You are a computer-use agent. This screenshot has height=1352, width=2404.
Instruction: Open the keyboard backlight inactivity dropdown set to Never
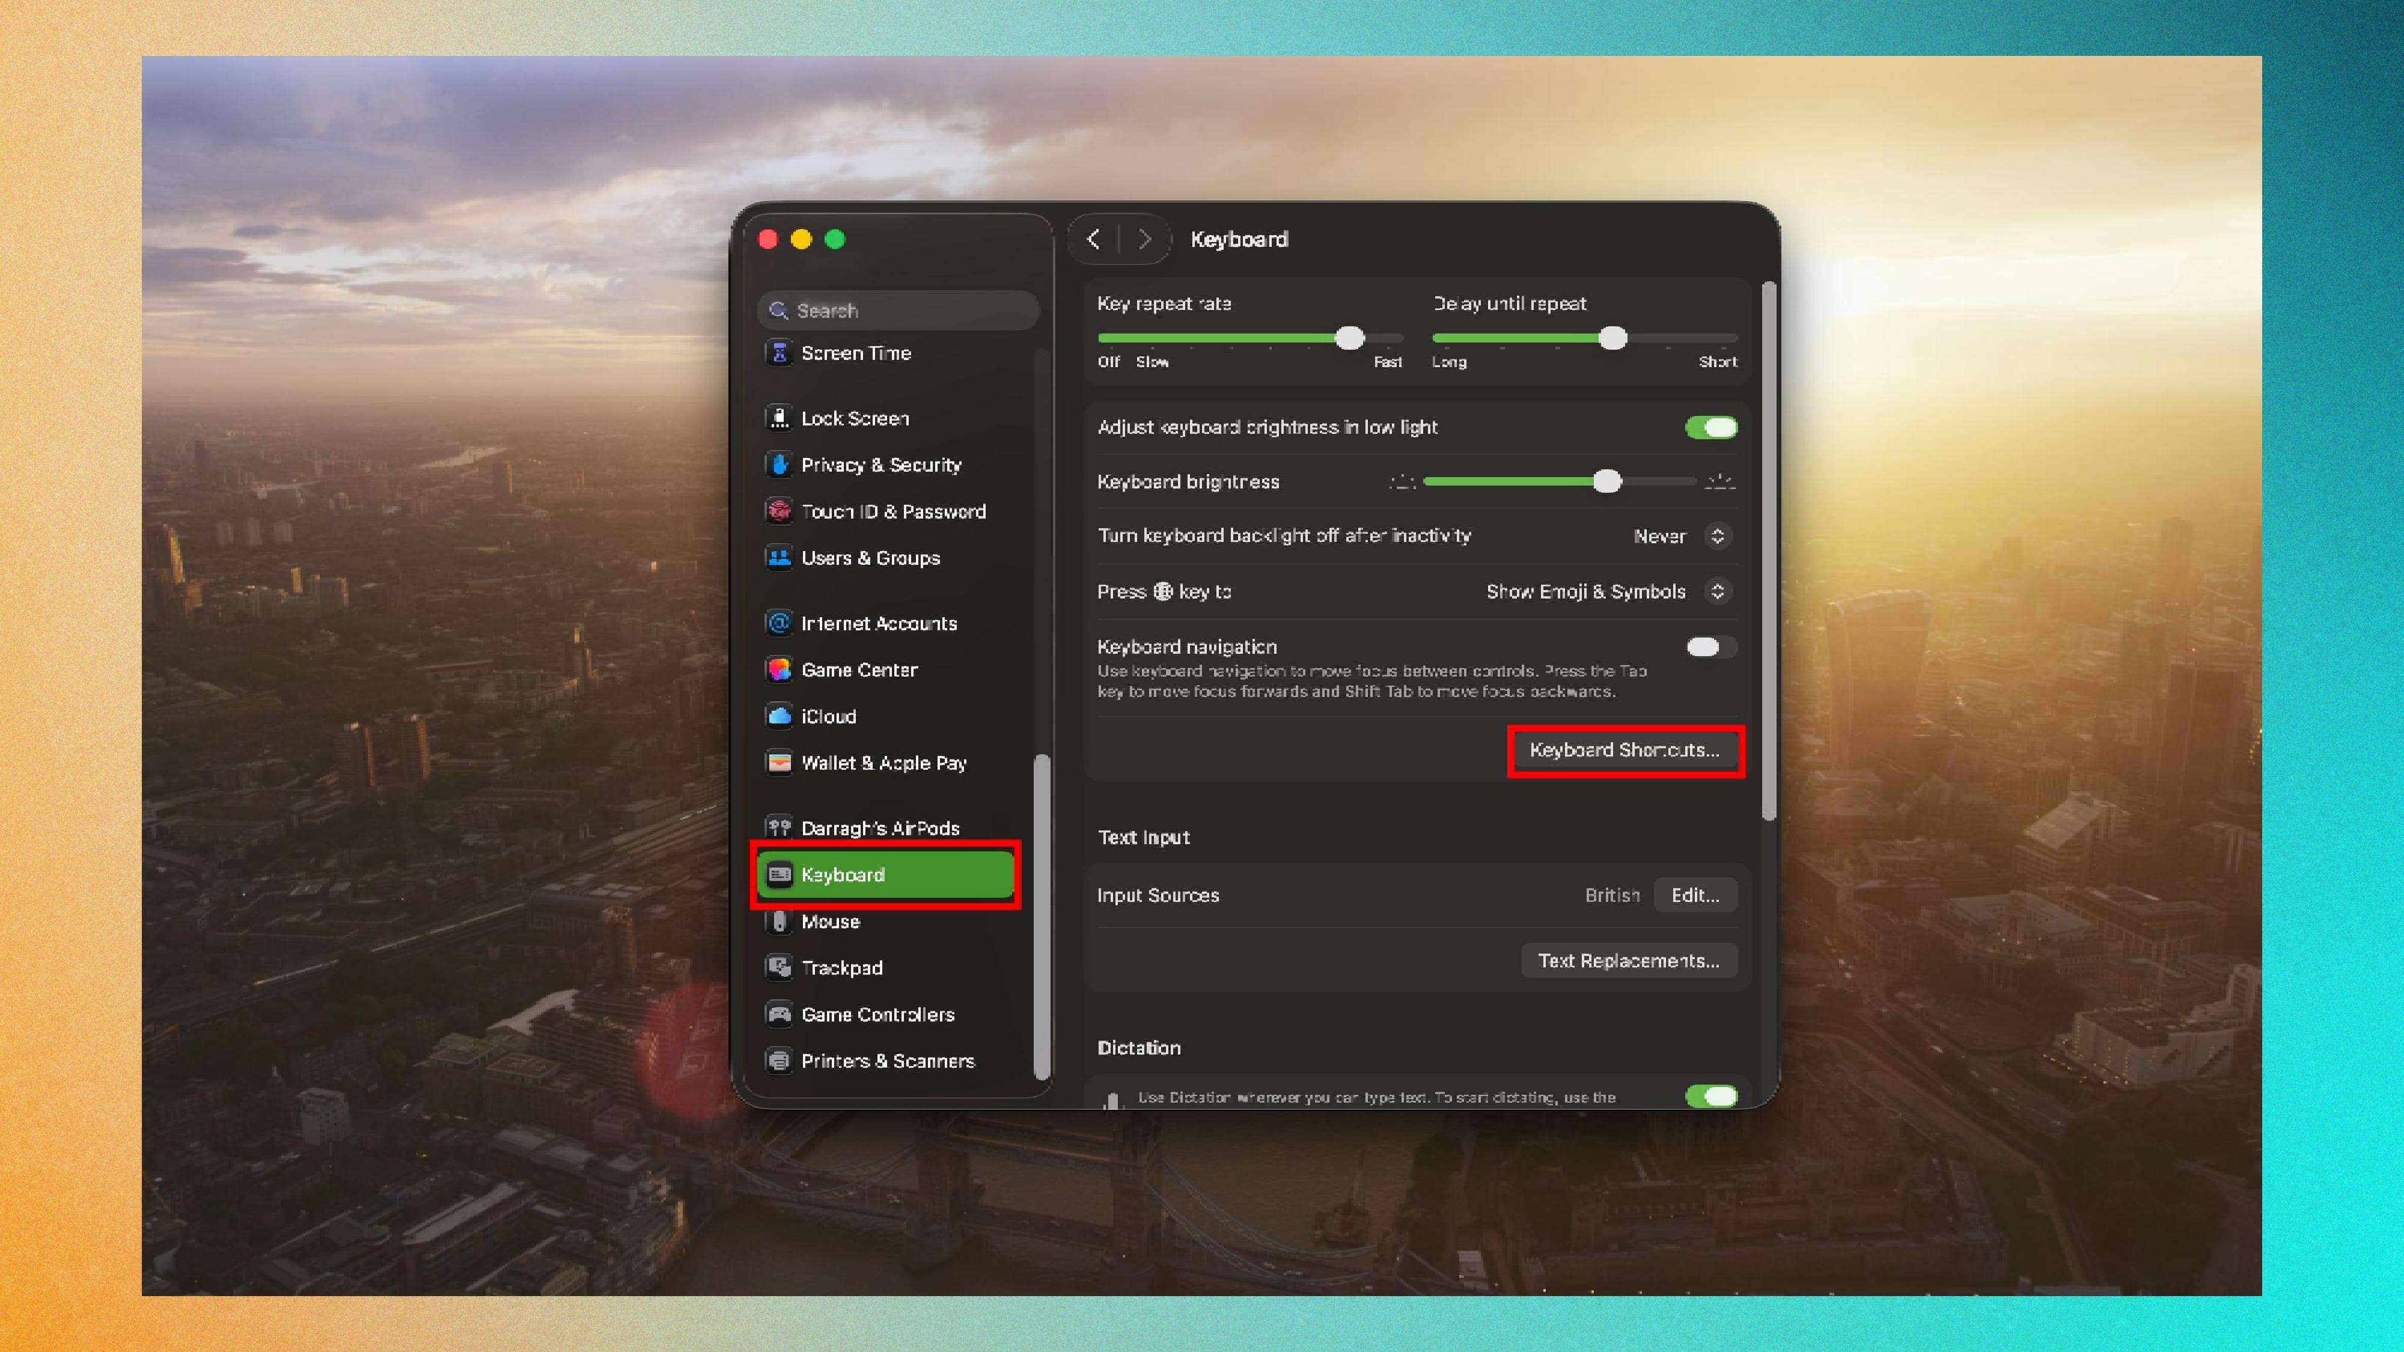[1719, 535]
